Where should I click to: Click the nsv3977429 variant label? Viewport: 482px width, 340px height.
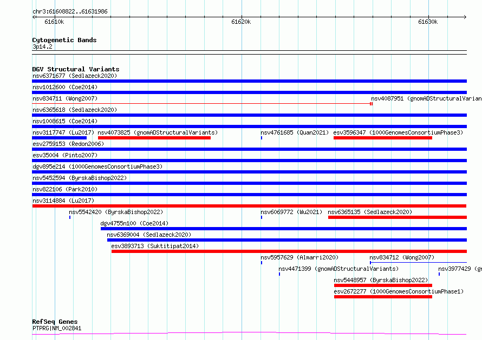tap(460, 269)
